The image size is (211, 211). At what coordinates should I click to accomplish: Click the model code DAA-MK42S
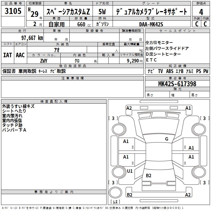[151, 24]
